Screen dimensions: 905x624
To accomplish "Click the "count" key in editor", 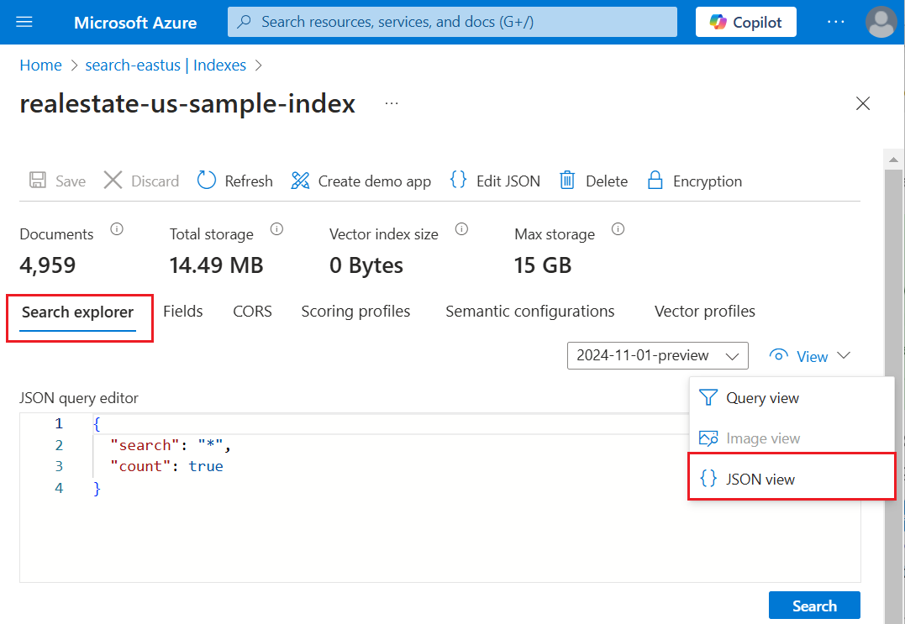I will tap(141, 466).
